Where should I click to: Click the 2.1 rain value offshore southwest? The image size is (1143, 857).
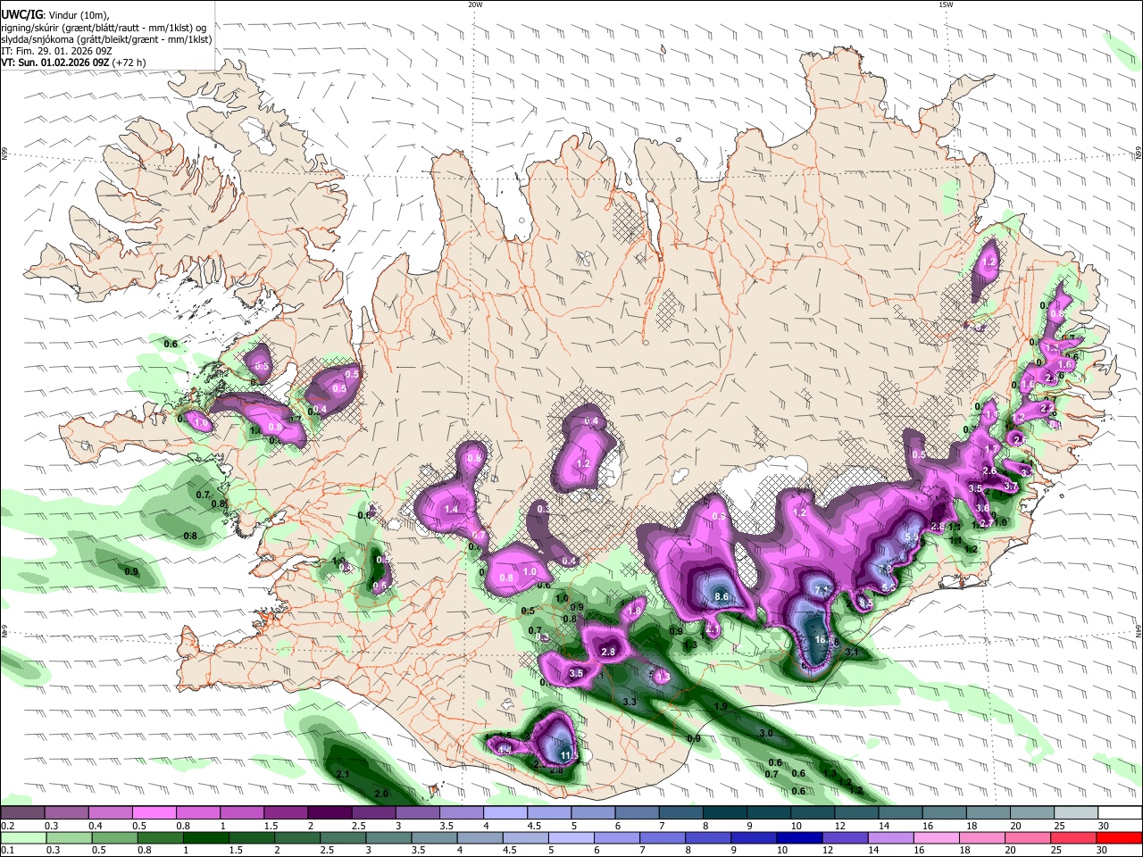click(341, 773)
